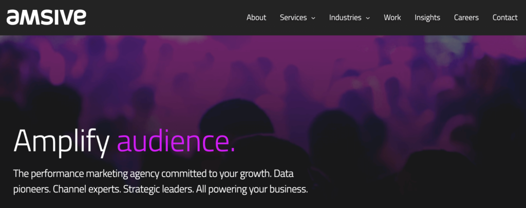Go to the Work page
Screen dimensions: 526x208
392,17
